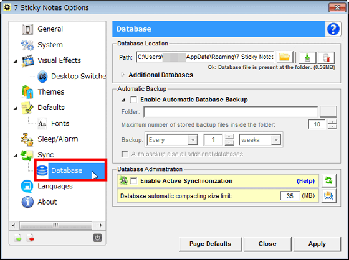Select Desktop Switcher sub-item
349x260 pixels.
79,77
